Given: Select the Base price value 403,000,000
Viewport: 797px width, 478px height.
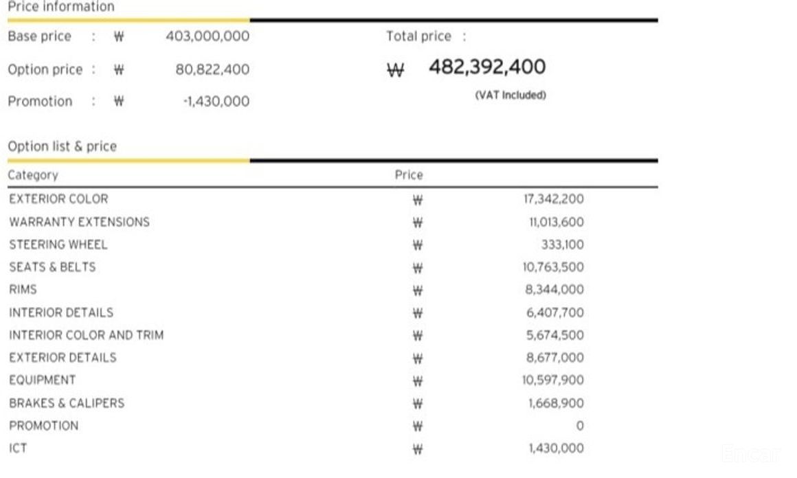Looking at the screenshot, I should [x=207, y=36].
